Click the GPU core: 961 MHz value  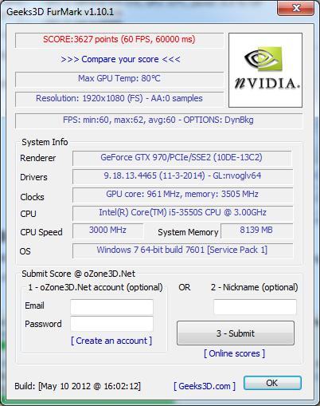coord(182,195)
